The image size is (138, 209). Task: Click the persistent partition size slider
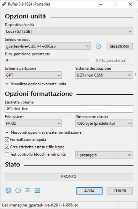(48, 60)
